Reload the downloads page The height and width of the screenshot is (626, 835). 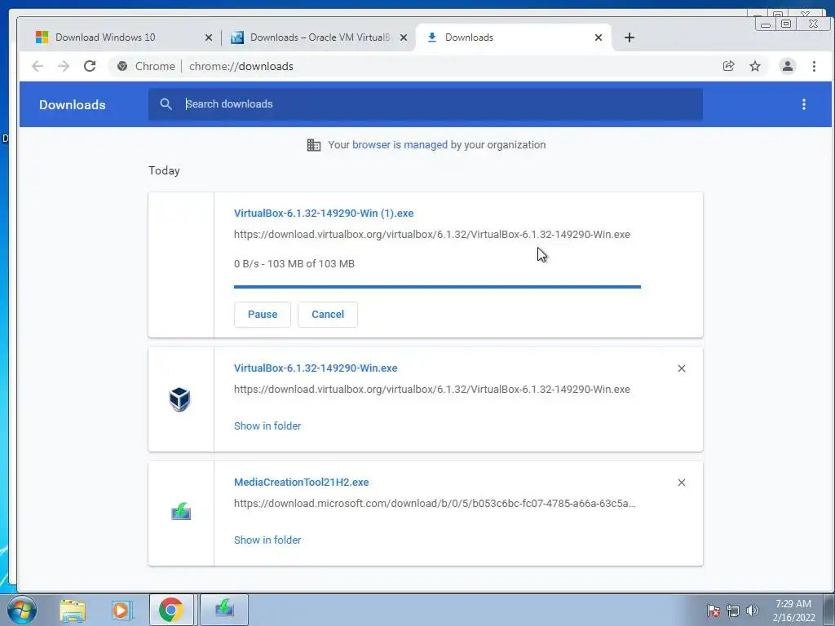coord(90,66)
